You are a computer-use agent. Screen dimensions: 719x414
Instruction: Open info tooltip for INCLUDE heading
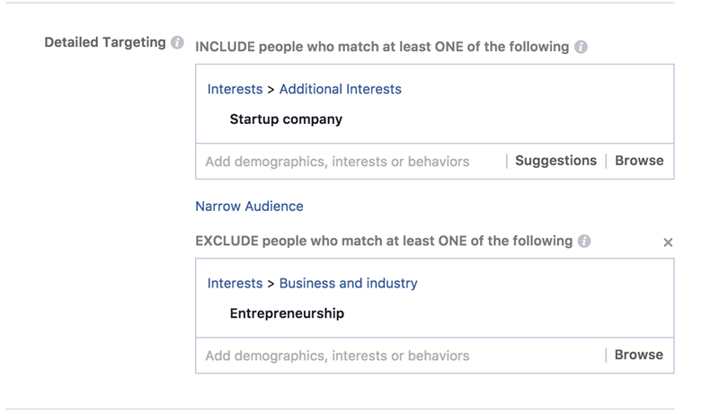coord(581,47)
